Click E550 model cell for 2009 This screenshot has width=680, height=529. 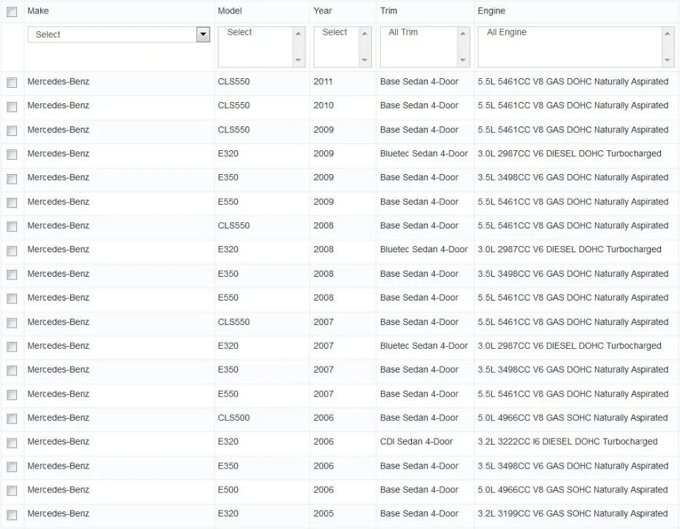228,202
